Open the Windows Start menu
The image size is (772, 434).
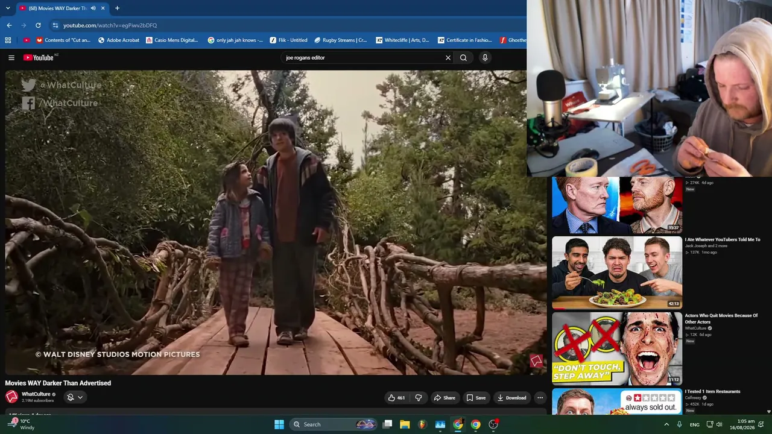(279, 424)
